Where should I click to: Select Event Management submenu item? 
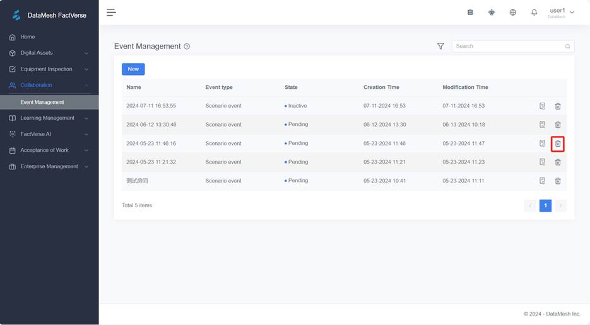click(x=42, y=102)
